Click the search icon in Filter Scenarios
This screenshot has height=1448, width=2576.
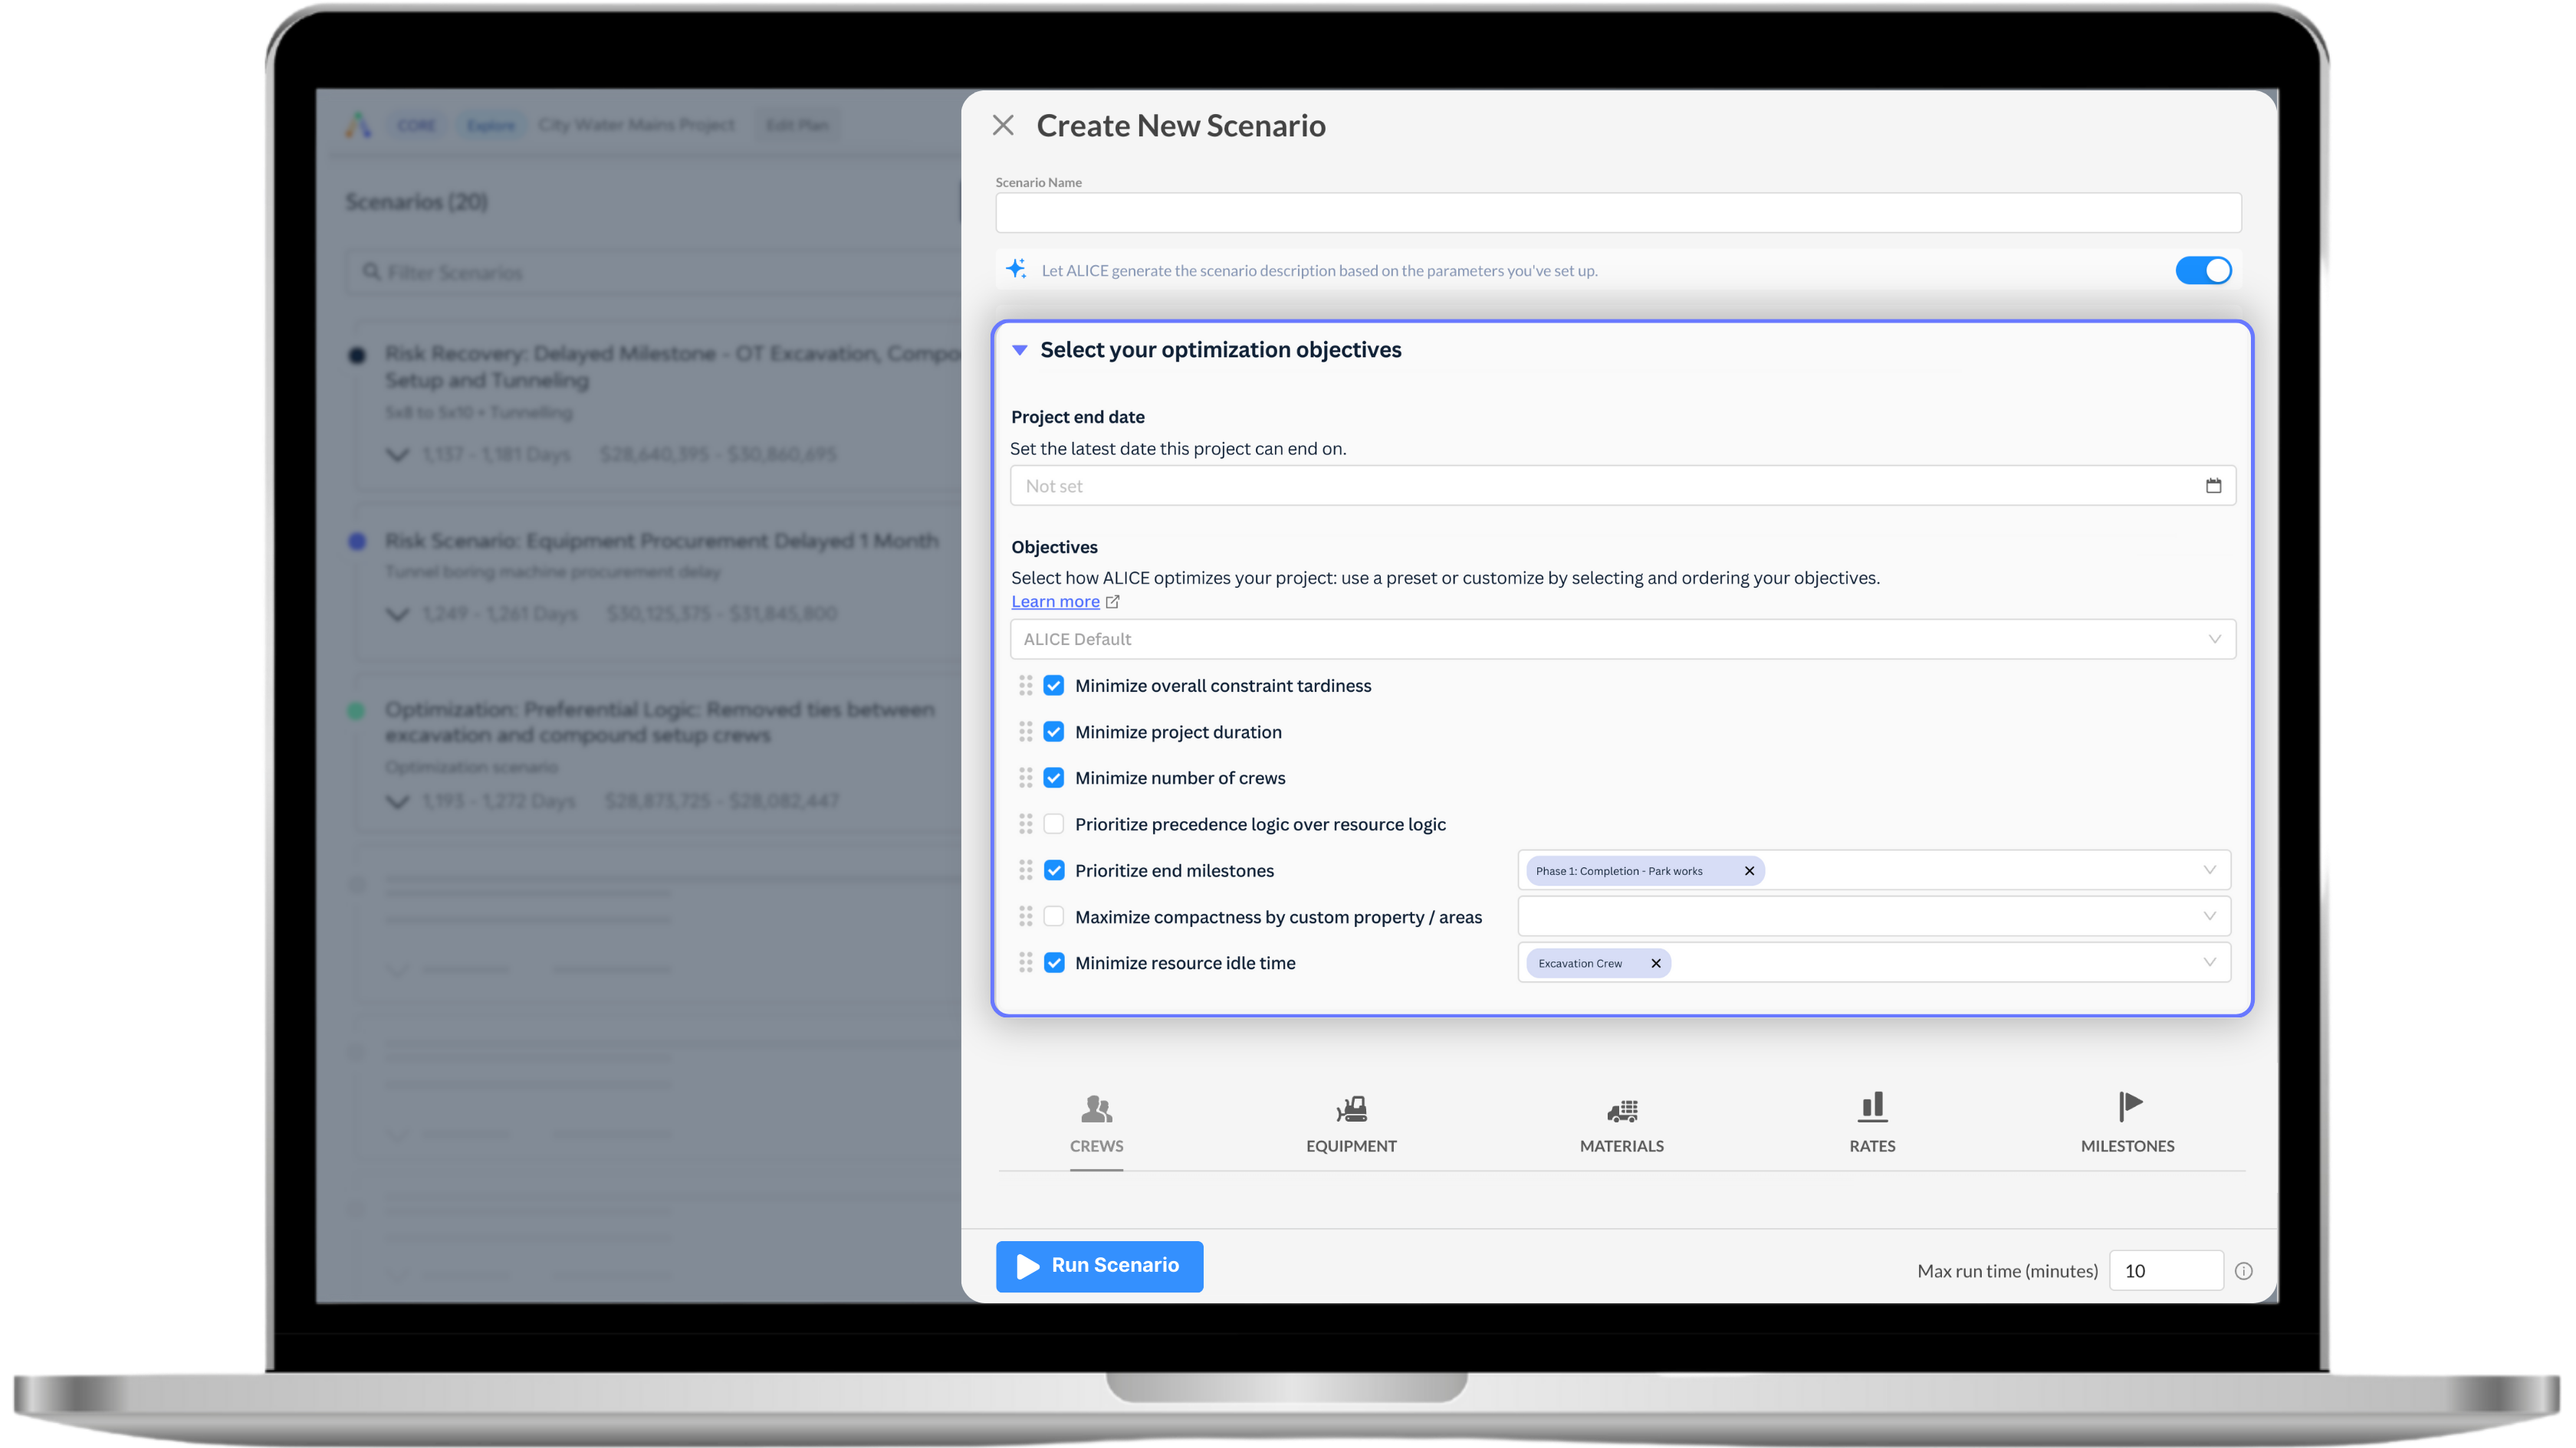click(371, 272)
